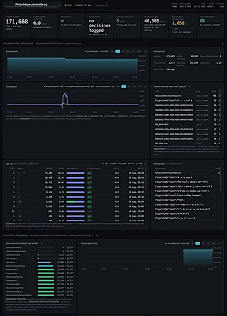227x316 pixels.
Task: Click green age profile bar in 2,032 queued row
Action: tap(75, 202)
